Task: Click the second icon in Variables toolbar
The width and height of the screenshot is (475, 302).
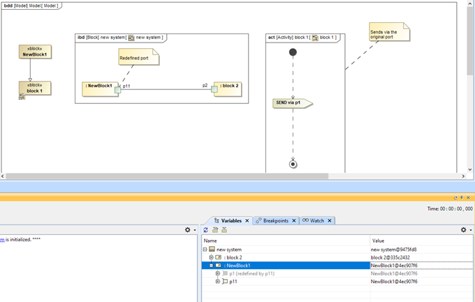Action: coord(215,229)
